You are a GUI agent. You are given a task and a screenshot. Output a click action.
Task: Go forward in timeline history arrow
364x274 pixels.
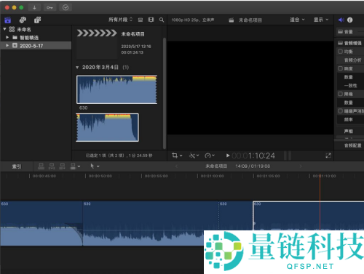pyautogui.click(x=301, y=166)
